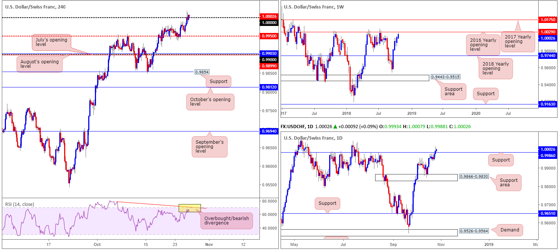The height and width of the screenshot is (250, 559).
Task: Click the RSI (14, close) indicator label
Action: pos(20,204)
